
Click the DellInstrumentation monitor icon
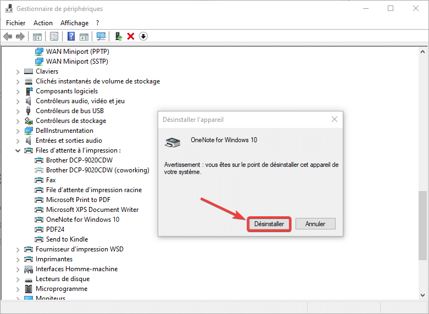(x=29, y=131)
